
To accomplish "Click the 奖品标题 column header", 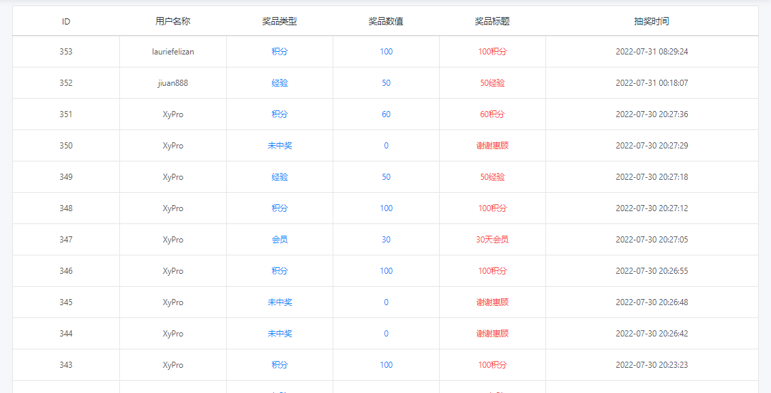I will click(x=492, y=20).
